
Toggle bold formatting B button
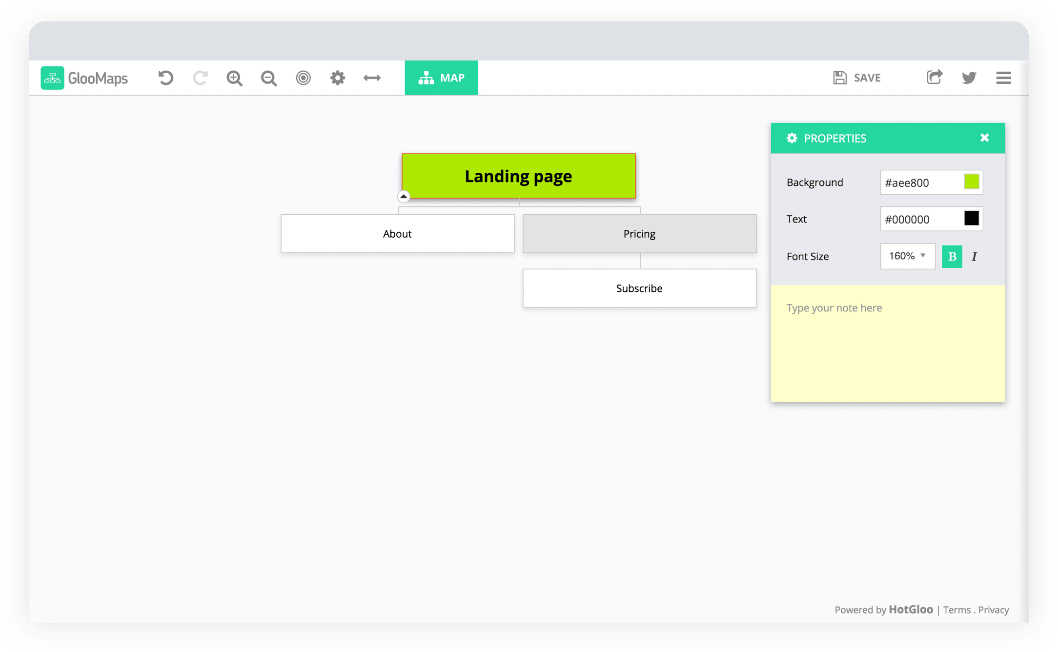point(952,257)
